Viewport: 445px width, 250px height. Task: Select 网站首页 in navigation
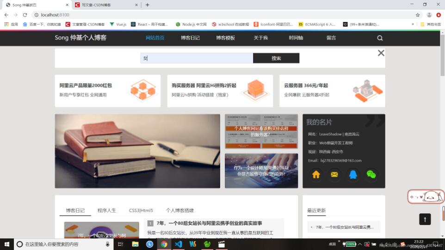tap(155, 38)
